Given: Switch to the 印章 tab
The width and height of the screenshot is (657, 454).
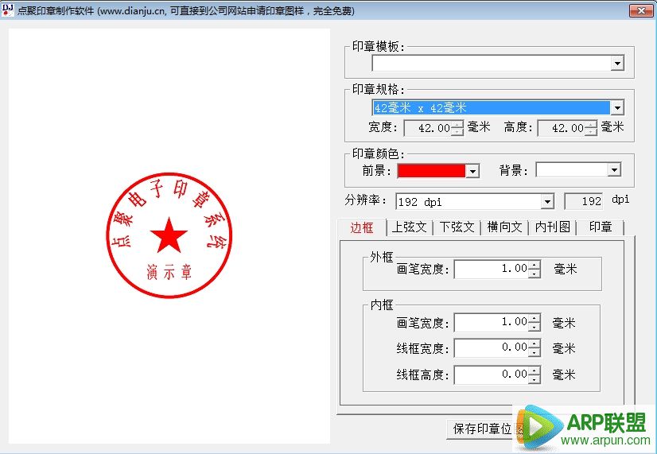Looking at the screenshot, I should (601, 227).
